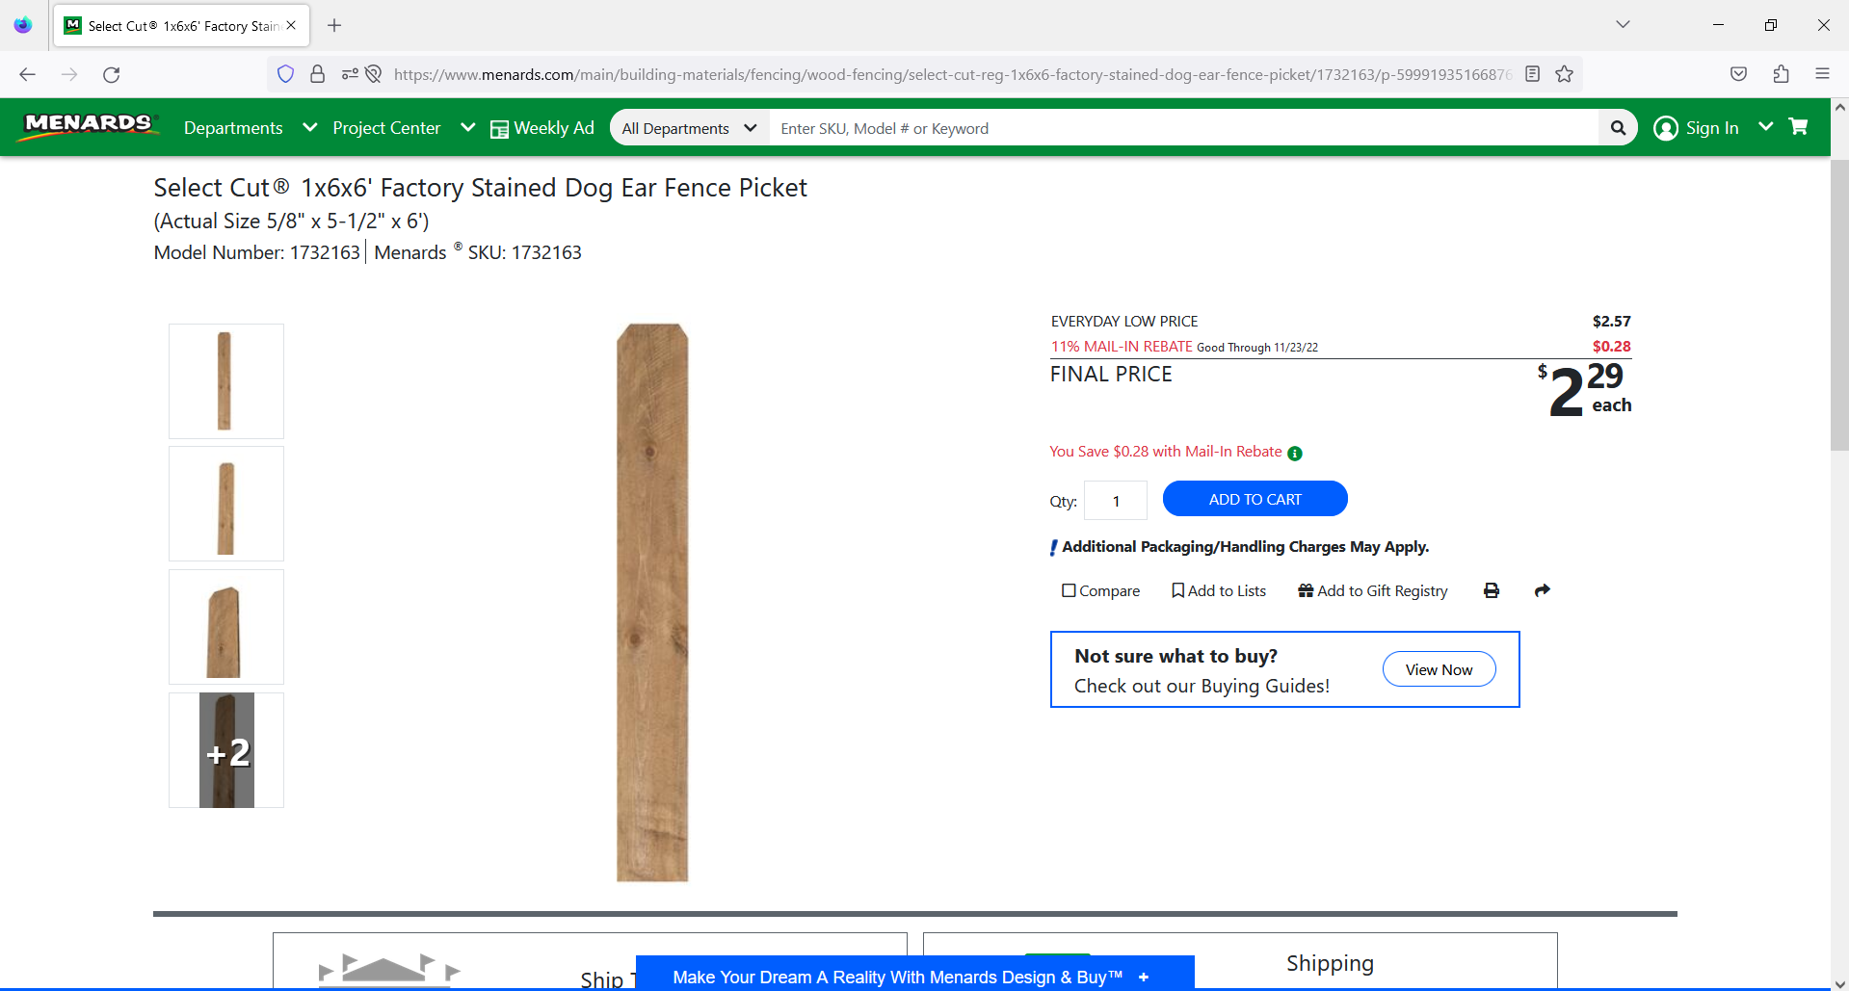Click the Menards logo
1849x991 pixels.
point(88,125)
